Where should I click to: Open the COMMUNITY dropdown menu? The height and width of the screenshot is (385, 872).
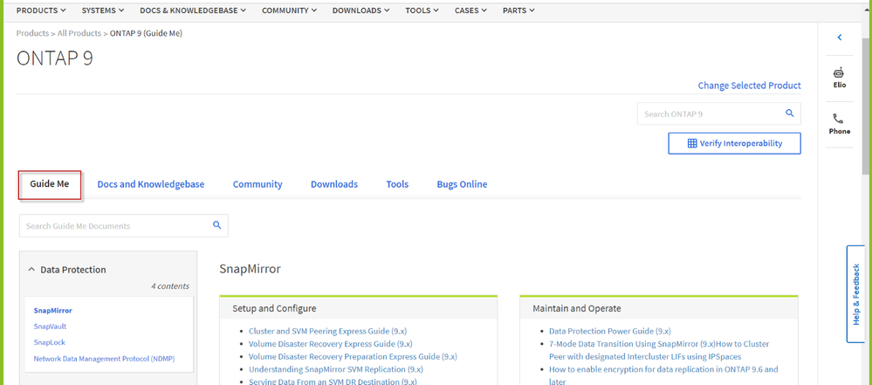pyautogui.click(x=289, y=10)
